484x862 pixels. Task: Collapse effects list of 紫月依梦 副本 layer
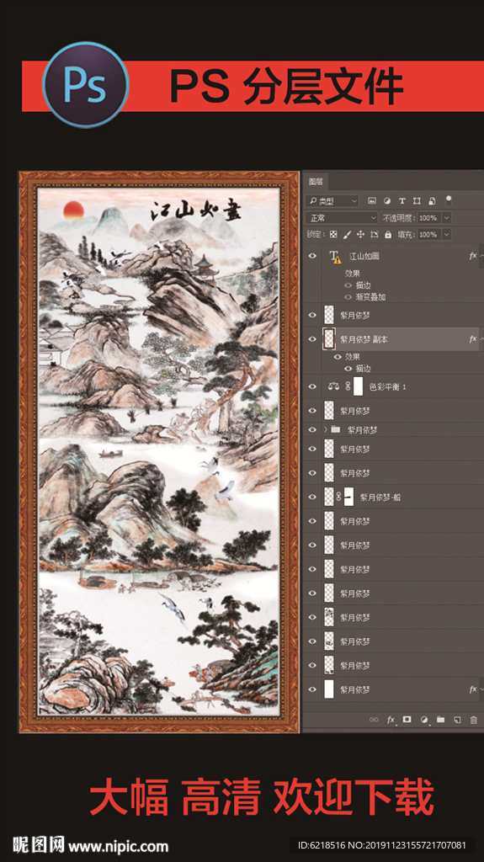point(481,339)
